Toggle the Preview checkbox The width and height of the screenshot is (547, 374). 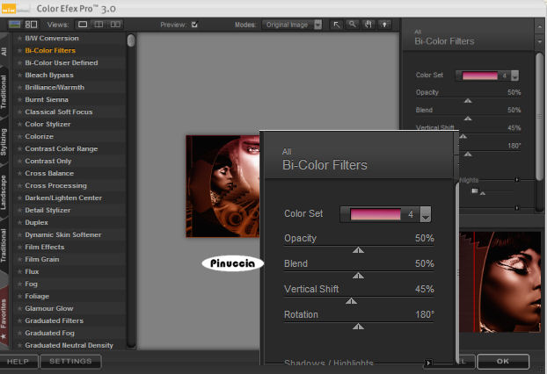click(194, 25)
